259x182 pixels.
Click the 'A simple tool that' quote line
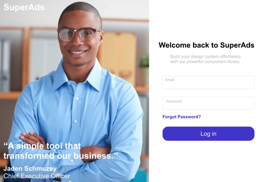[42, 146]
